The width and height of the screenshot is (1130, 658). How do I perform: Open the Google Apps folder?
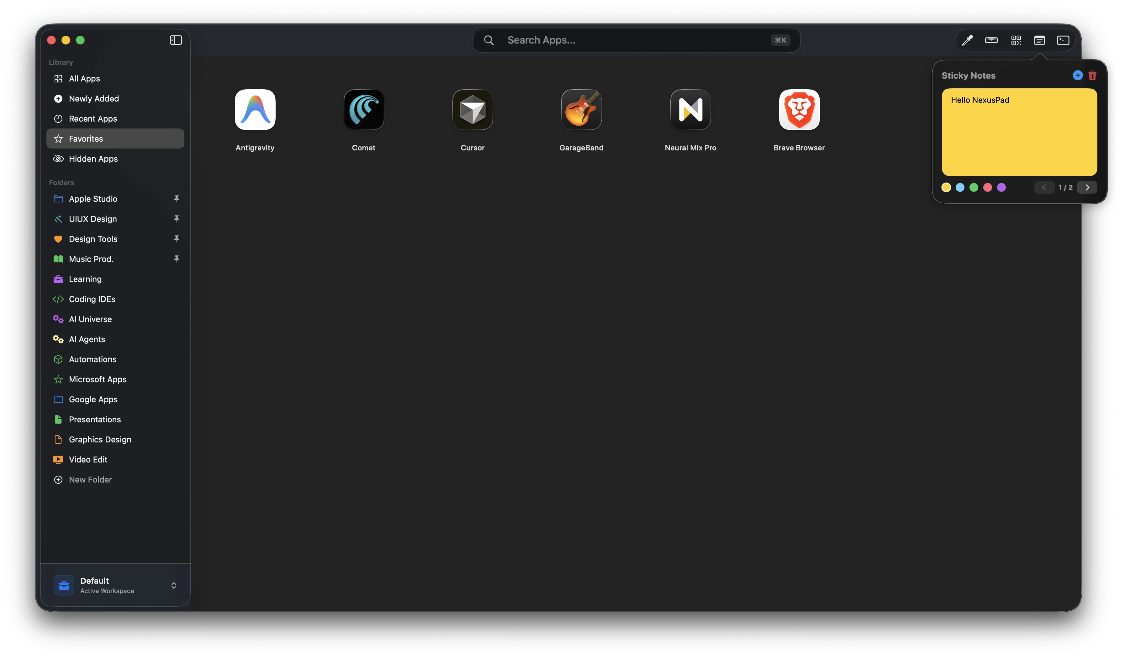115,399
